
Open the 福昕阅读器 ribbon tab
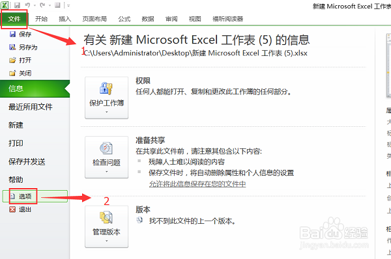coord(227,19)
